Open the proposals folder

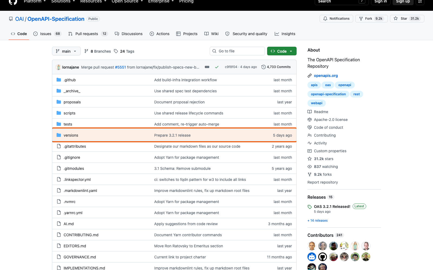72,102
